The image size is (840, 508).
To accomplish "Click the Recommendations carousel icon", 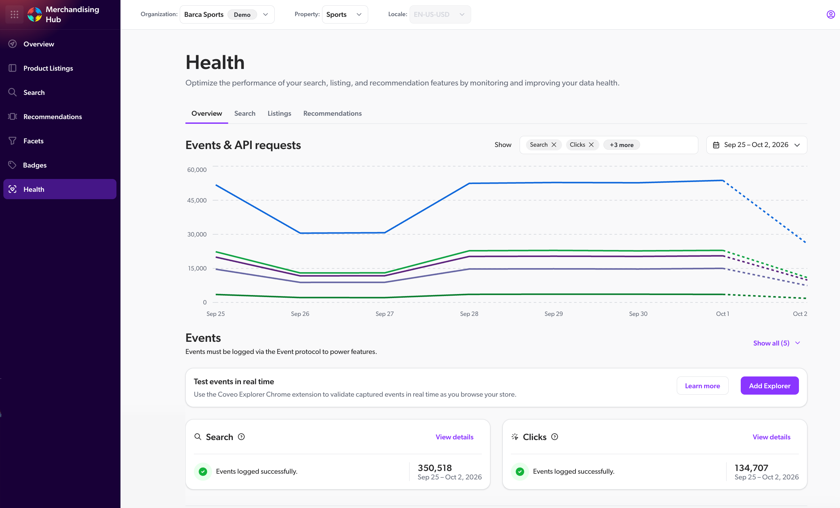I will 12,116.
